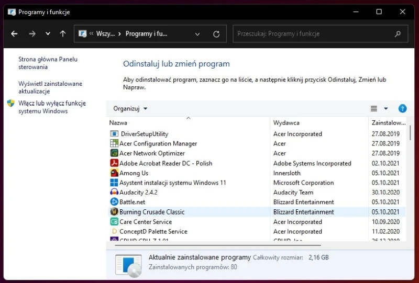Select Adobe Acrobat Reader DC - Polish
Viewport: 419px width, 283px height.
166,163
